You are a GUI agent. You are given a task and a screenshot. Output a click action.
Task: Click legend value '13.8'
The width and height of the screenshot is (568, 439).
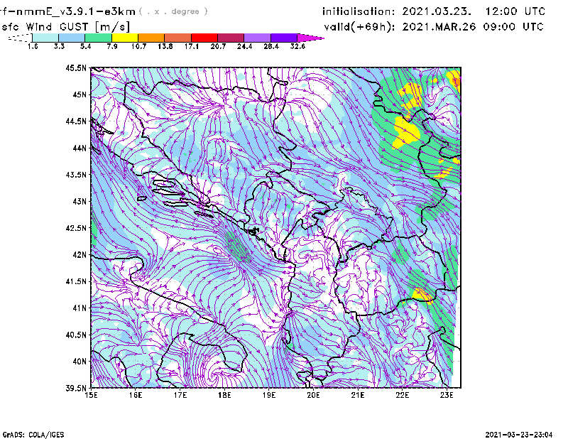pyautogui.click(x=165, y=46)
